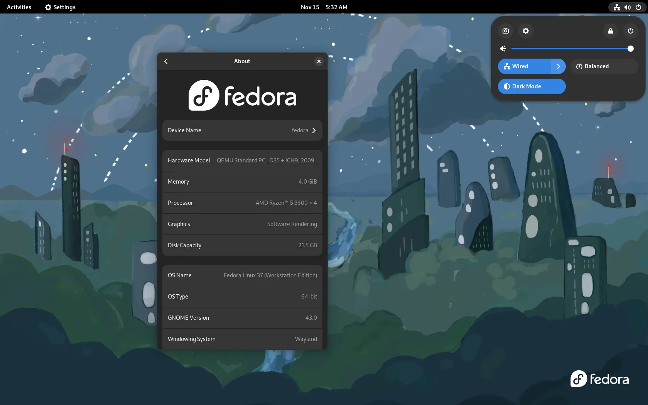The width and height of the screenshot is (648, 405).
Task: Click the volume slider track
Action: 571,49
